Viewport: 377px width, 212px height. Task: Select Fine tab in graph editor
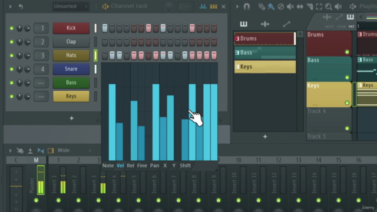pyautogui.click(x=142, y=165)
